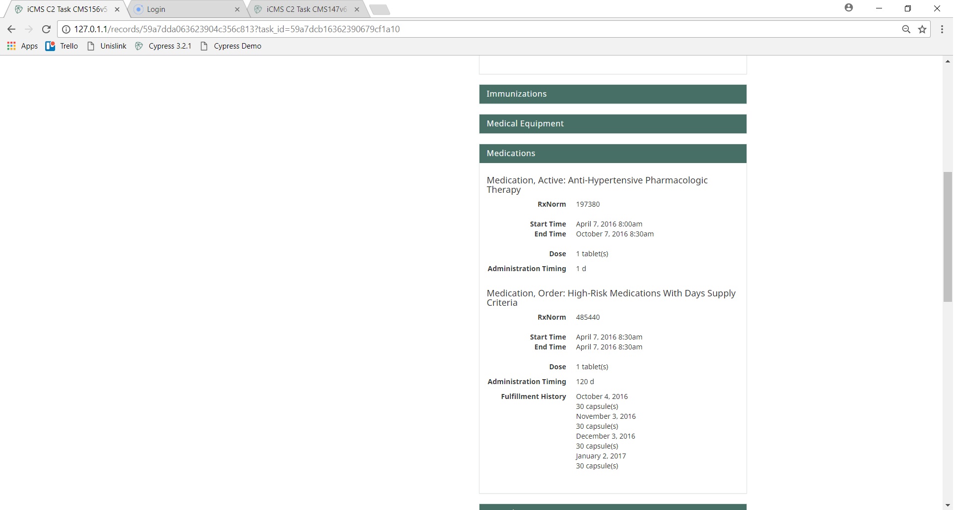Open the Cypress 3.2.1 bookmark
The height and width of the screenshot is (510, 956).
(163, 46)
